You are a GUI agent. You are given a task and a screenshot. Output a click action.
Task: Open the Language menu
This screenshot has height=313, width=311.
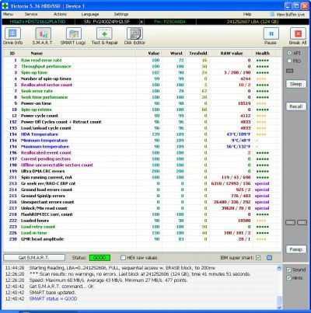click(x=90, y=14)
